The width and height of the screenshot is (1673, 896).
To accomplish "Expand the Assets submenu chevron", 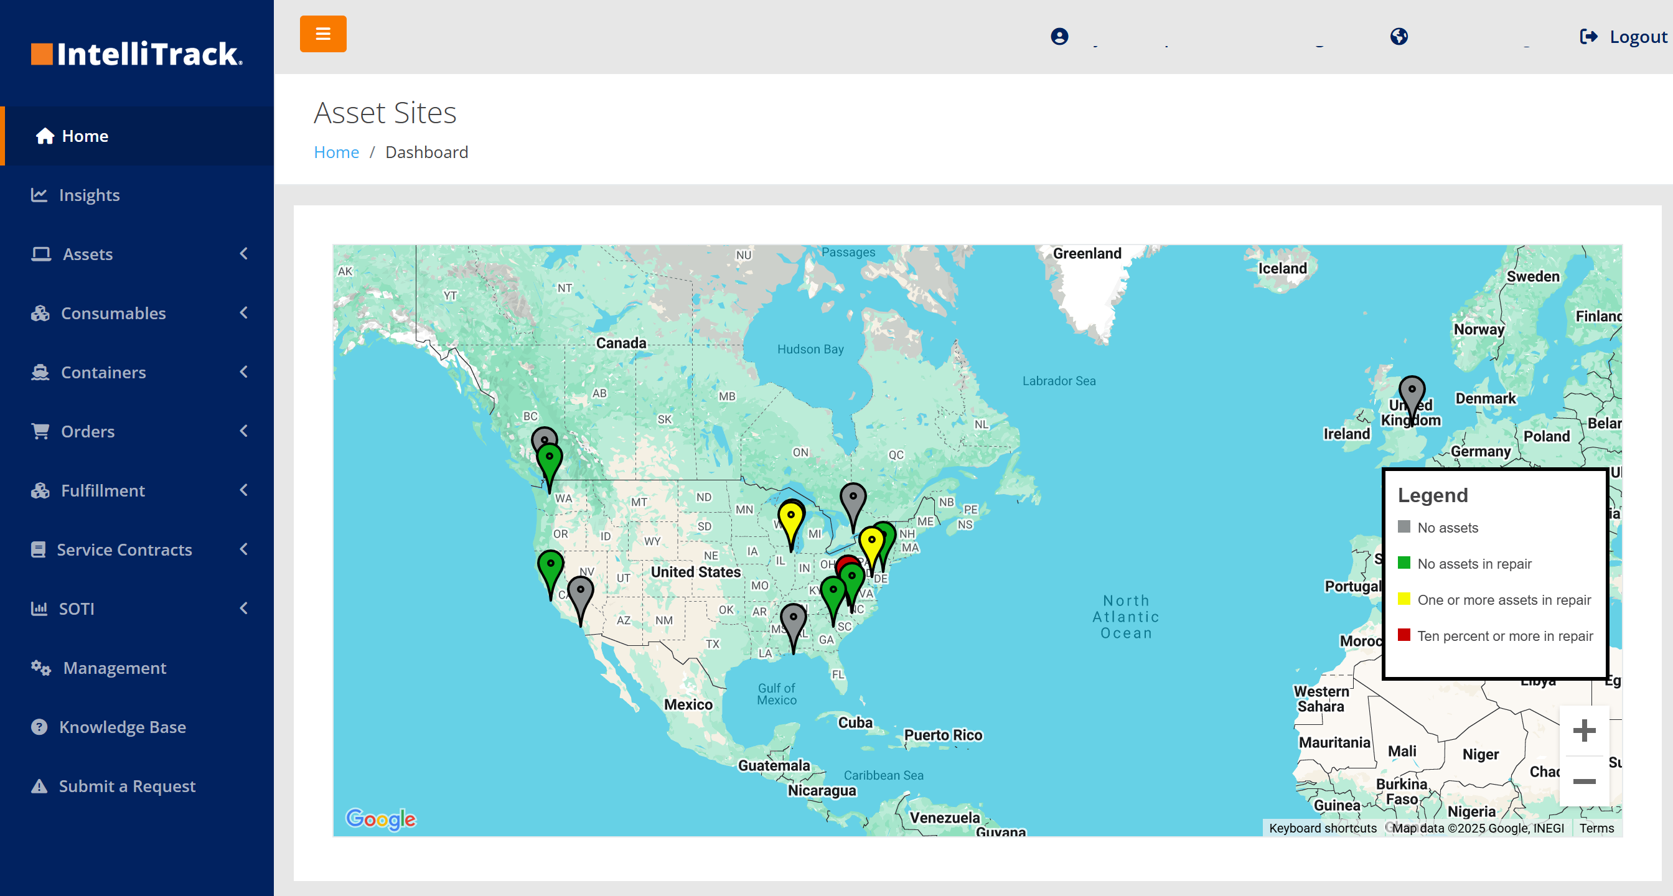I will click(243, 254).
